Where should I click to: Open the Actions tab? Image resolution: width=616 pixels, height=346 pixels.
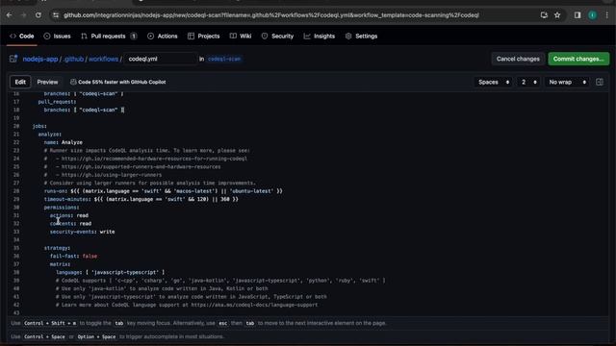163,37
